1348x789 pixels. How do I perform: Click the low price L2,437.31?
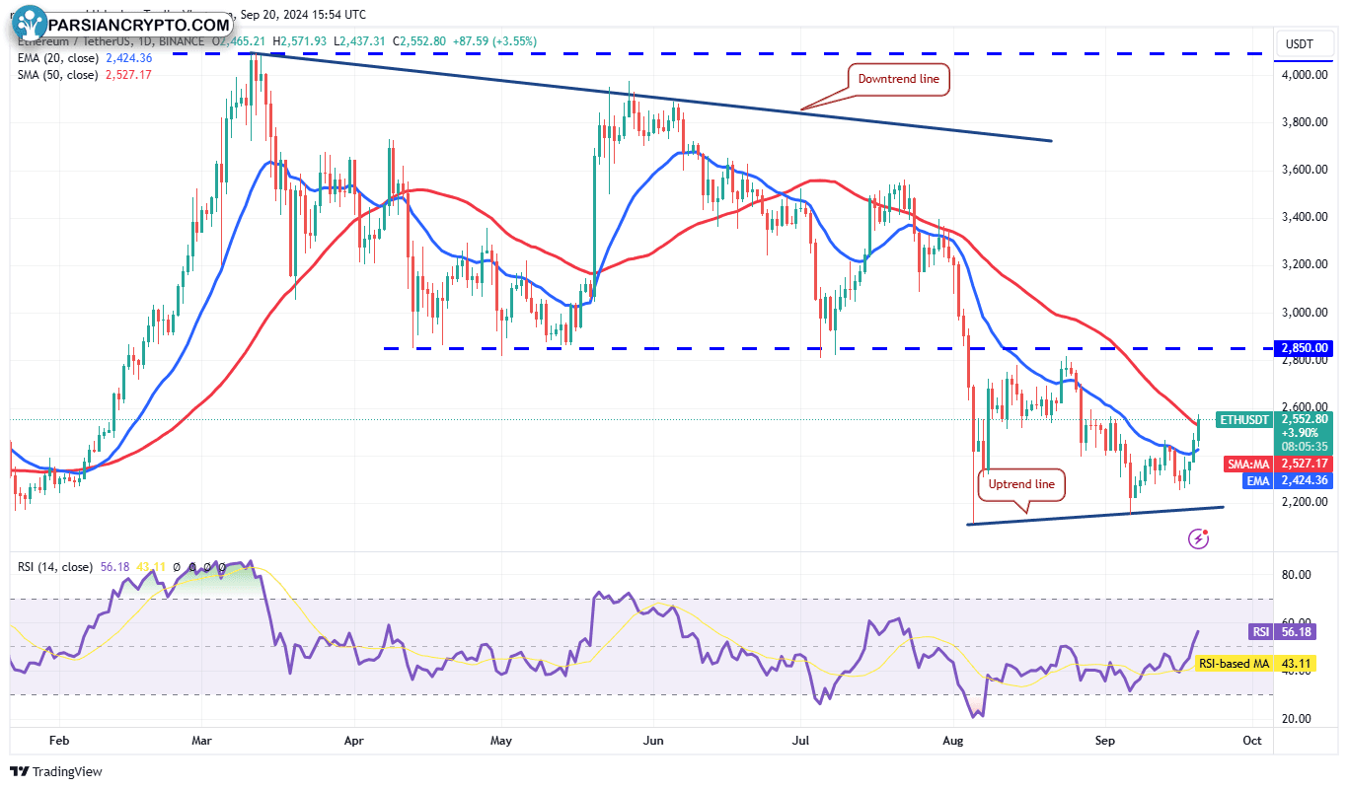[361, 41]
